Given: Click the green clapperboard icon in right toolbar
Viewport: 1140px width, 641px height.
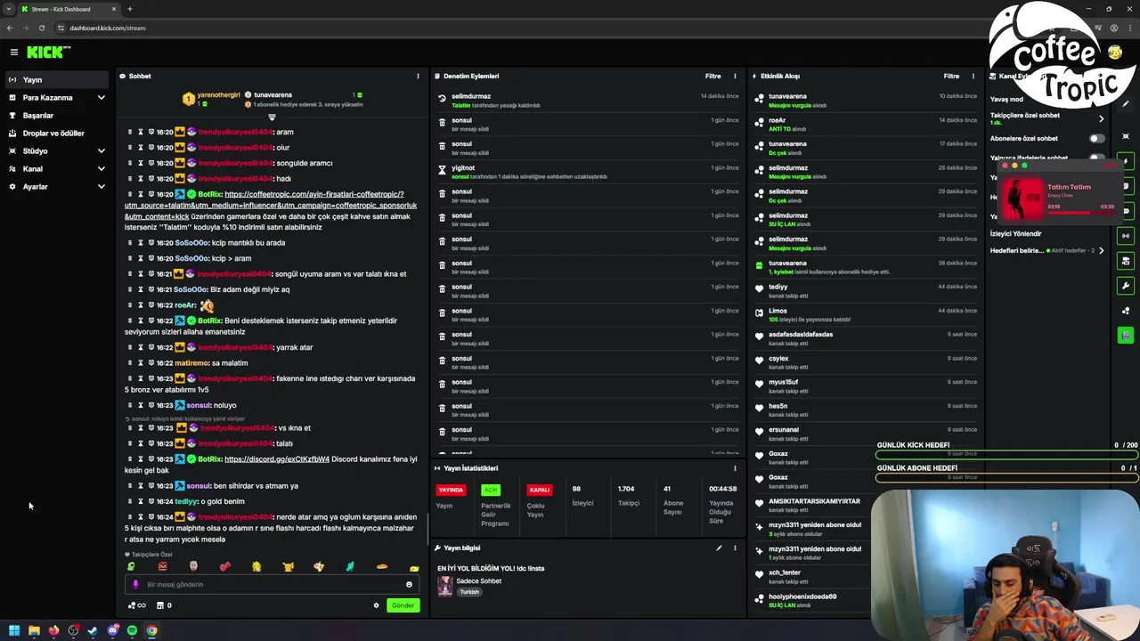Looking at the screenshot, I should click(x=1126, y=335).
